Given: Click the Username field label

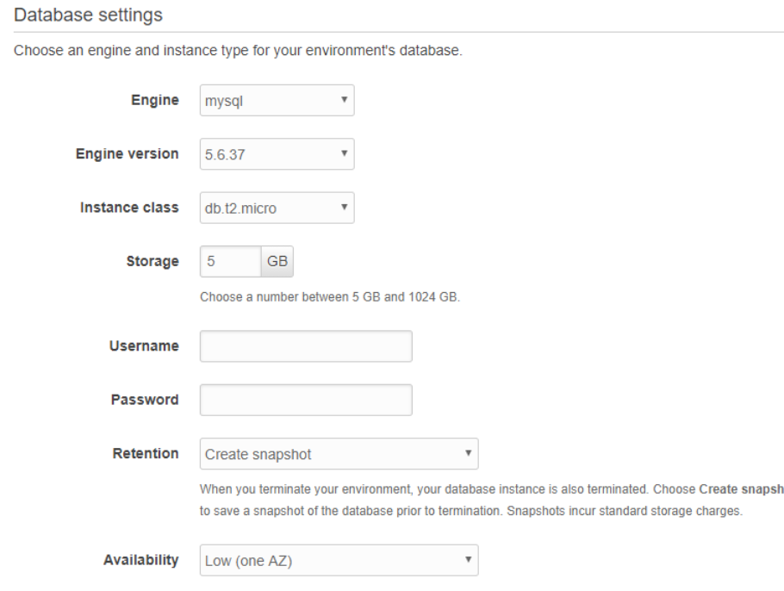Looking at the screenshot, I should [x=145, y=345].
